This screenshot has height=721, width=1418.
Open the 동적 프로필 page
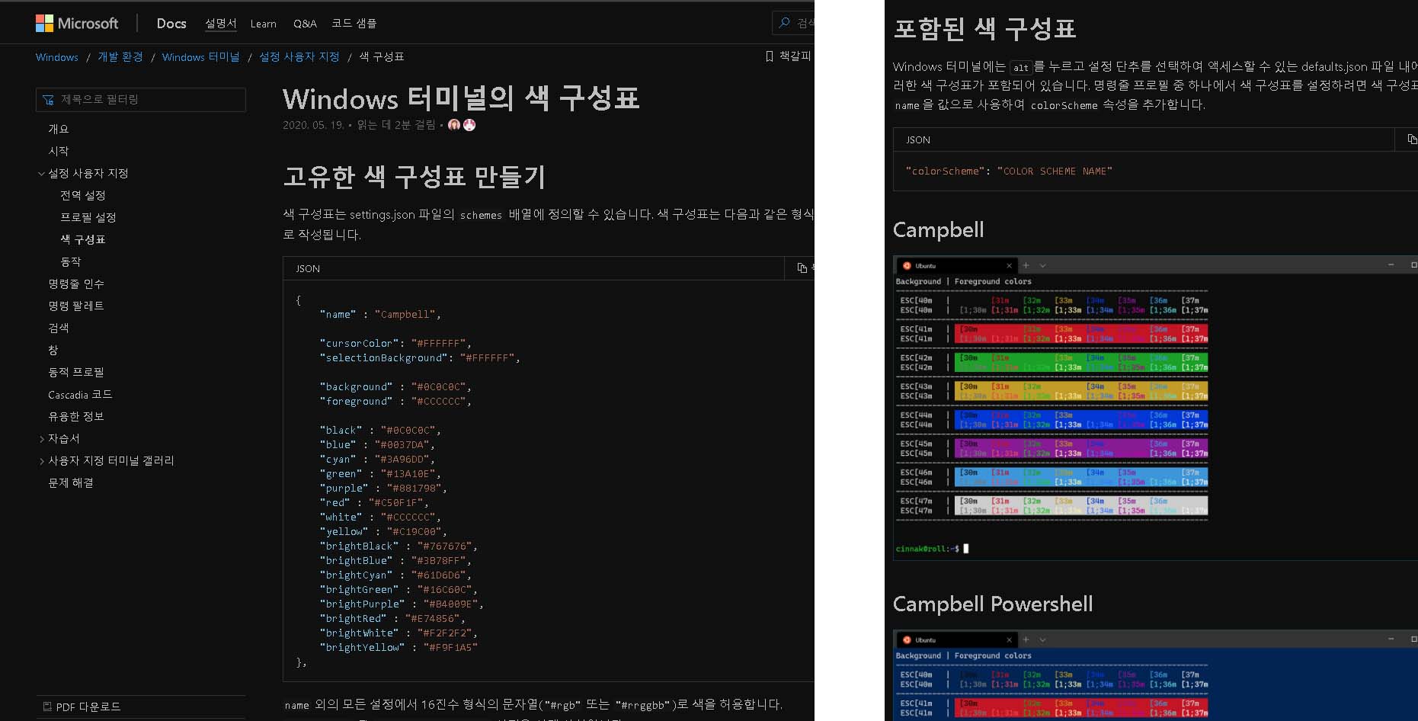tap(76, 372)
